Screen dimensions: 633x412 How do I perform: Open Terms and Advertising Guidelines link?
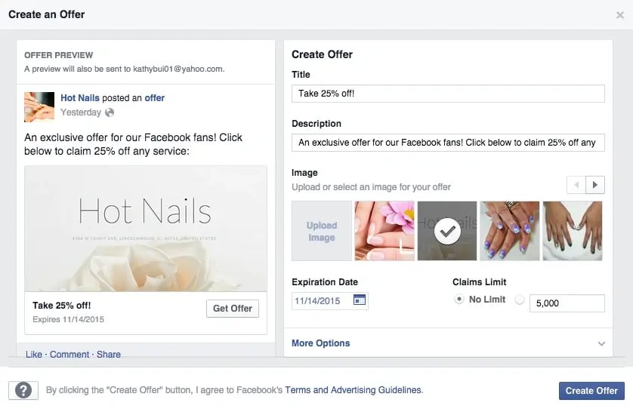tap(354, 390)
